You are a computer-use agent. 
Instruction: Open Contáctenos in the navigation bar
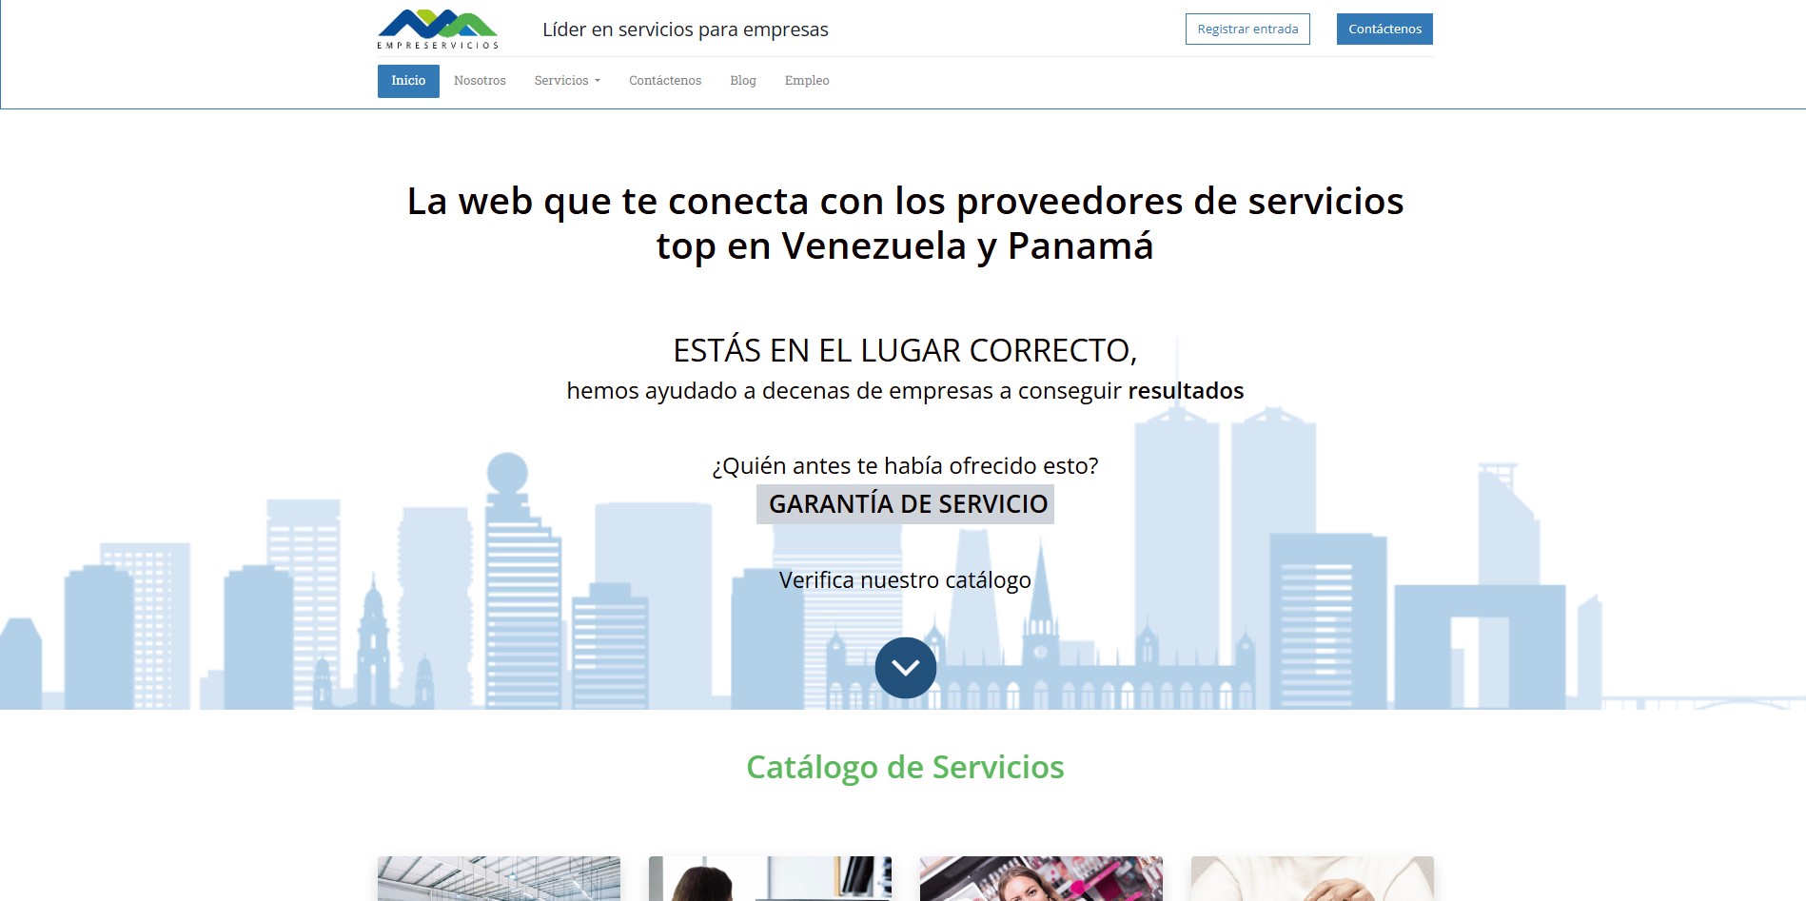(x=665, y=81)
